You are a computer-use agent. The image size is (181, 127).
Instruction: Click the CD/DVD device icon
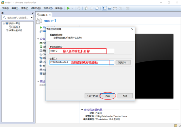(41, 54)
